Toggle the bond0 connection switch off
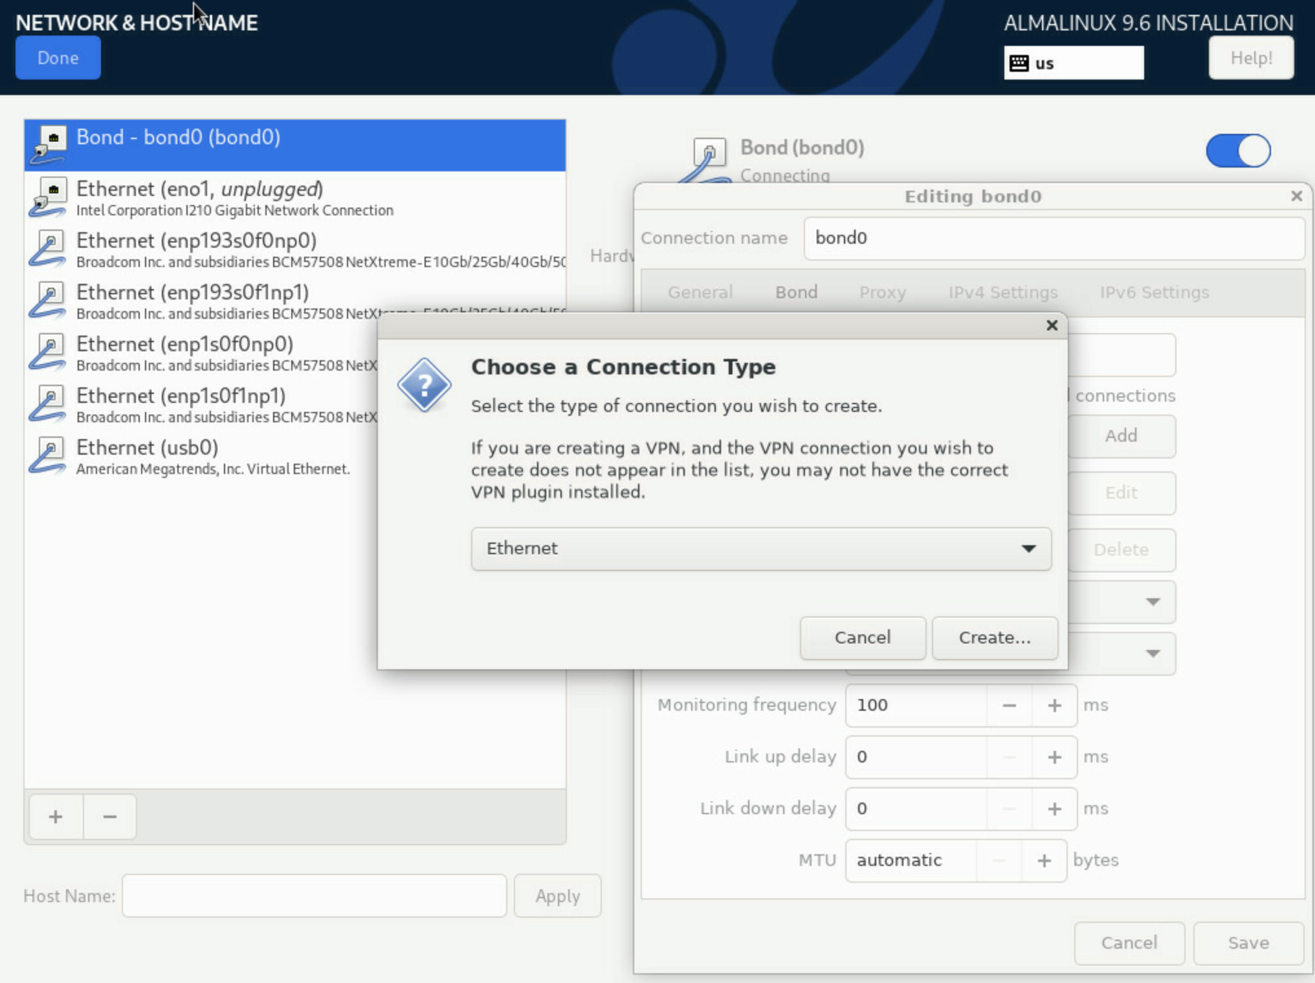Image resolution: width=1315 pixels, height=983 pixels. pyautogui.click(x=1238, y=151)
